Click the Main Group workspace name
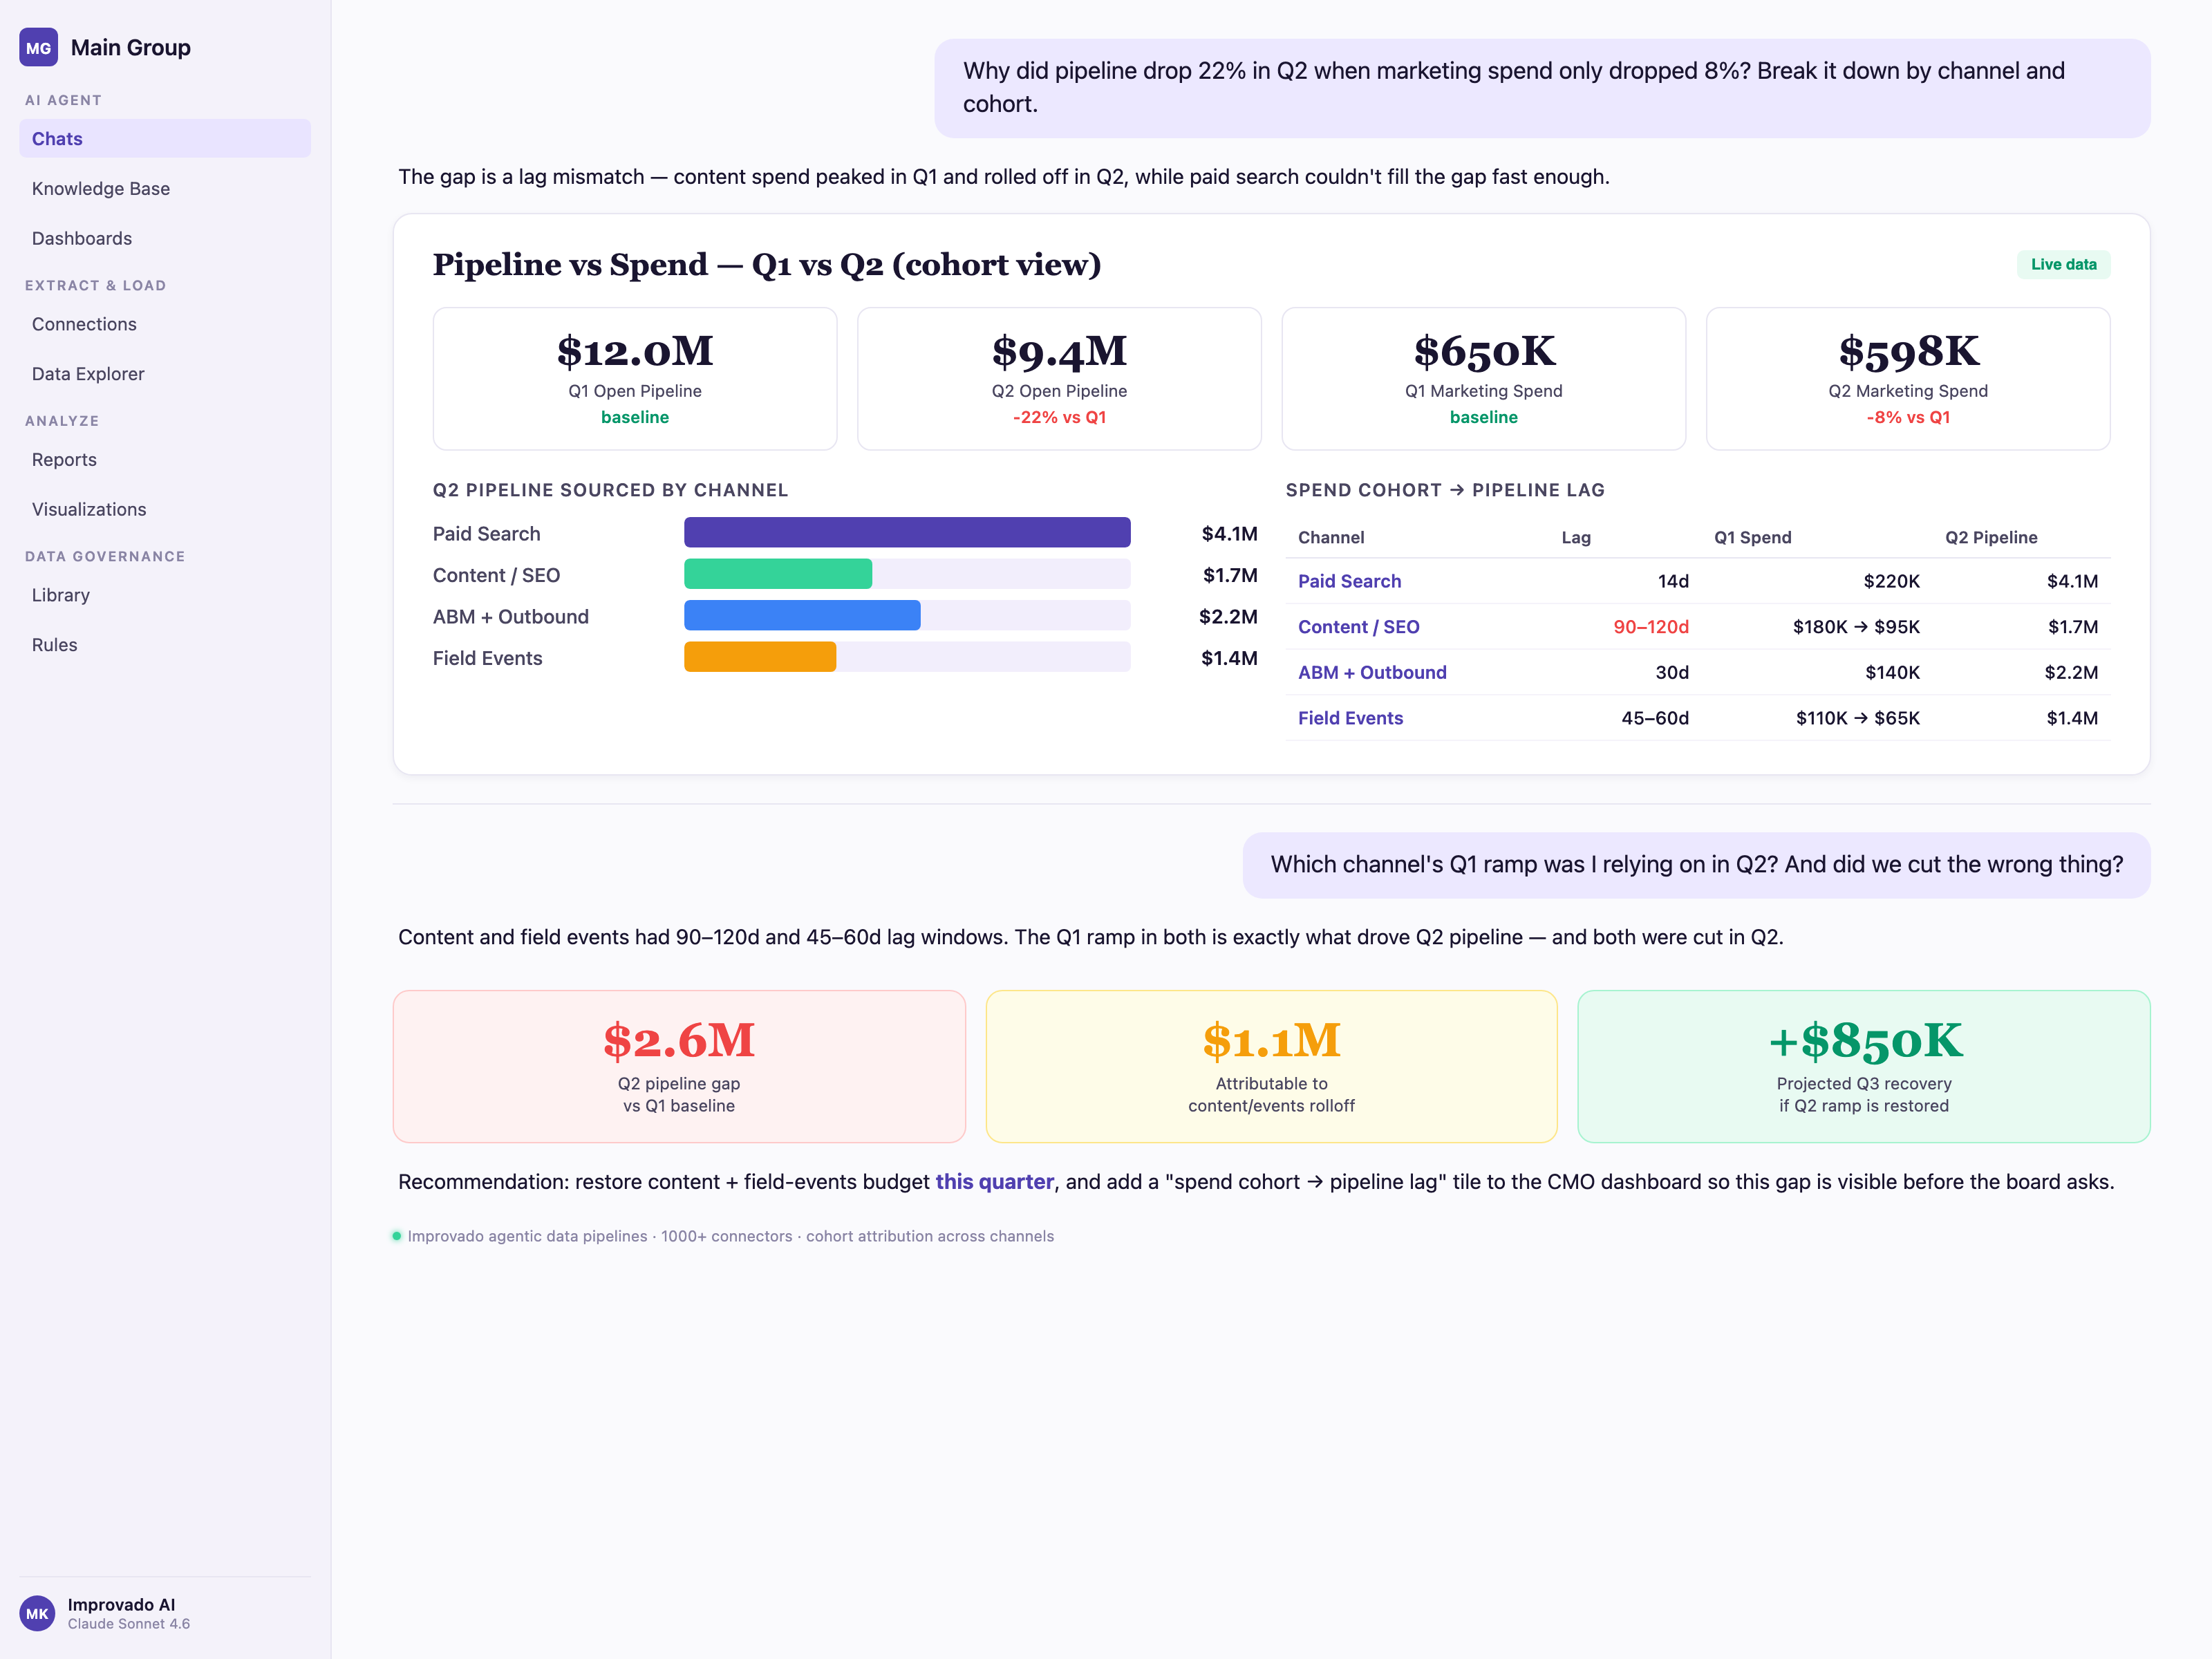Viewport: 2212px width, 1659px height. pyautogui.click(x=131, y=47)
